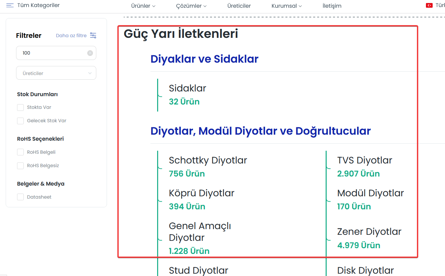Tick the RoHS Belgesiz checkbox
The width and height of the screenshot is (445, 276).
20,166
